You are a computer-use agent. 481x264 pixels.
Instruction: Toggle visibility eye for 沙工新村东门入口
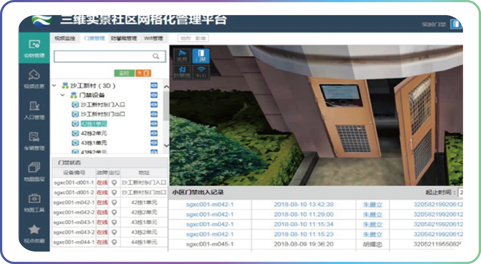click(x=154, y=105)
